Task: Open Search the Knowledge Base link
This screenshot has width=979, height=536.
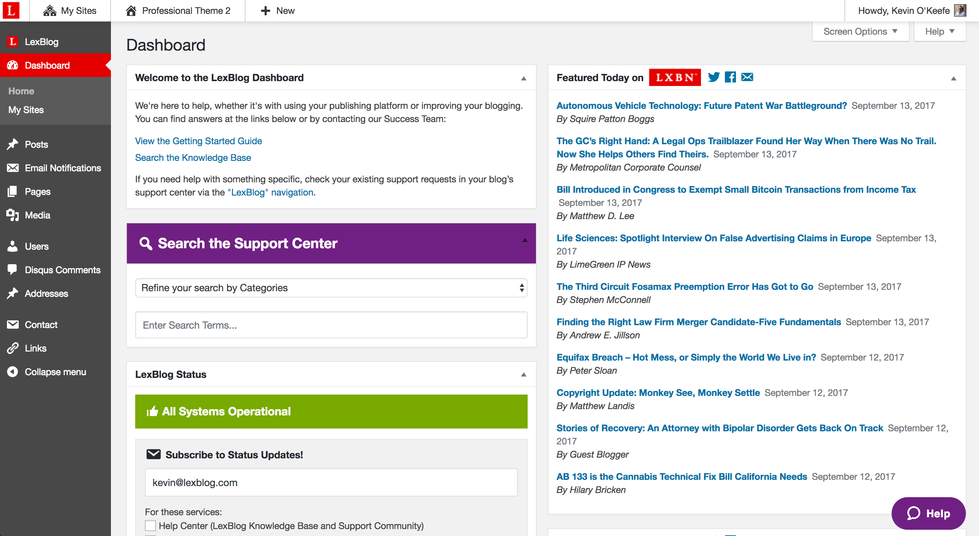Action: coord(193,158)
